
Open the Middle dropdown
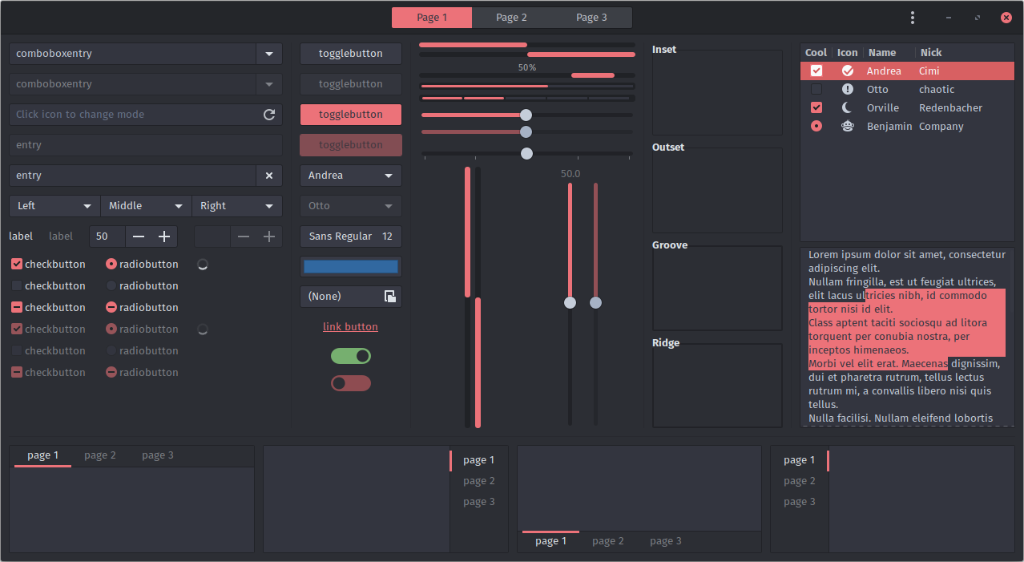(146, 206)
